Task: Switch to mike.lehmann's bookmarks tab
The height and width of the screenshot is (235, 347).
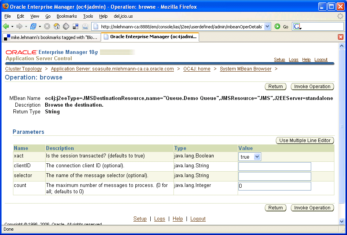Action: pyautogui.click(x=52, y=37)
